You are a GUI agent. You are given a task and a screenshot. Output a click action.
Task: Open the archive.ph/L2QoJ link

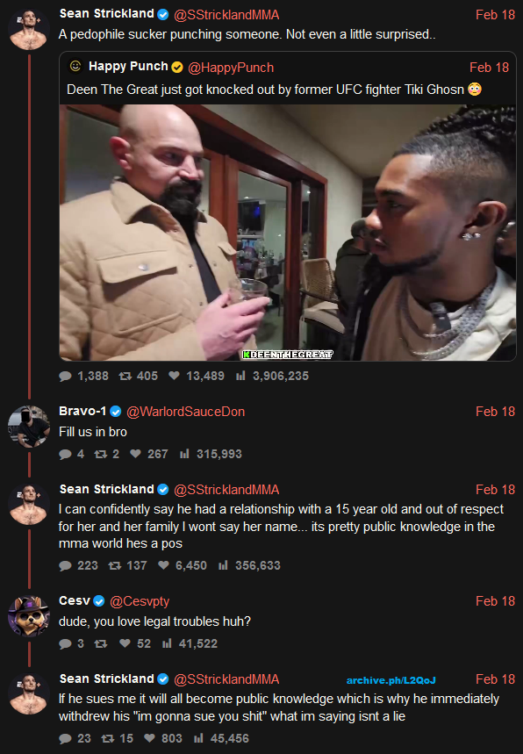390,680
